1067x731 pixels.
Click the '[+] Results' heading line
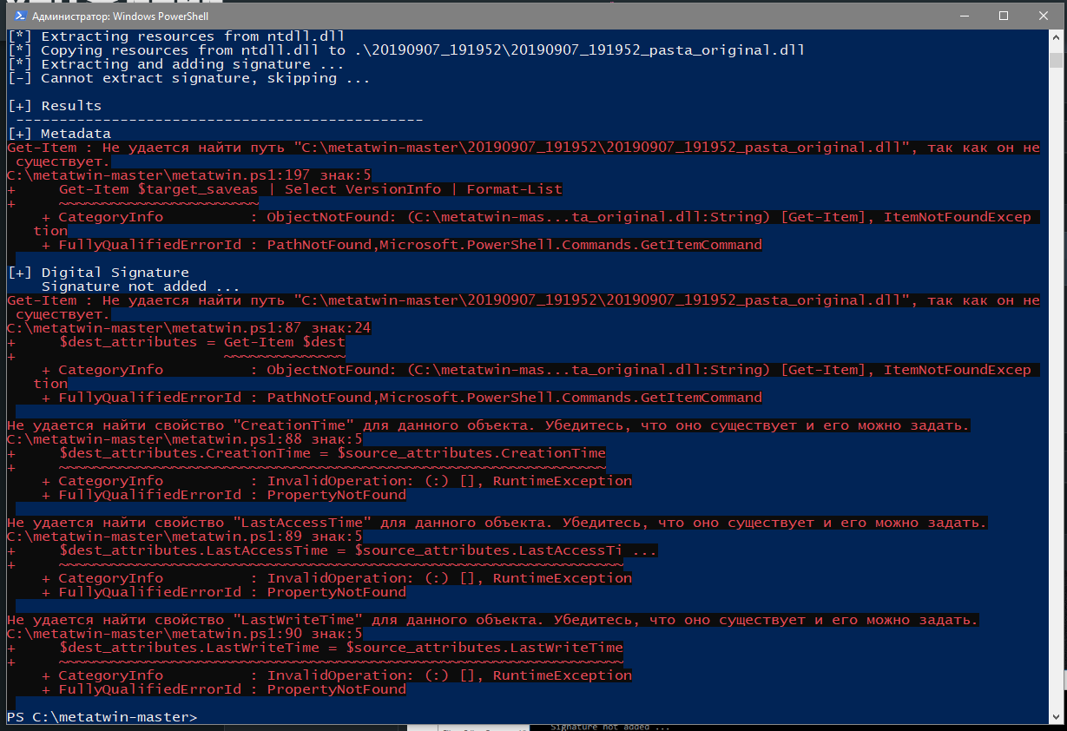click(55, 106)
